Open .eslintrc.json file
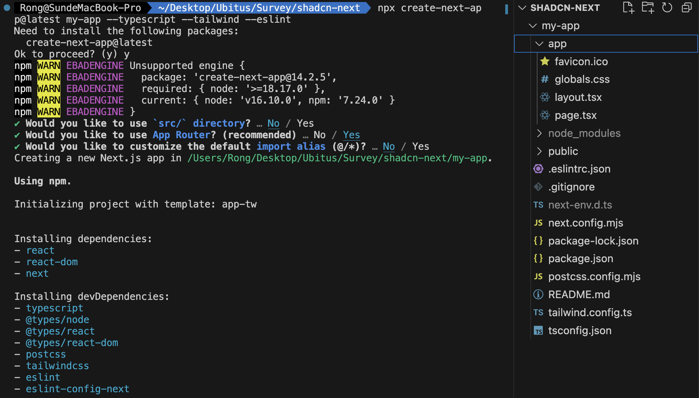Screen dimensions: 699x398 point(579,169)
